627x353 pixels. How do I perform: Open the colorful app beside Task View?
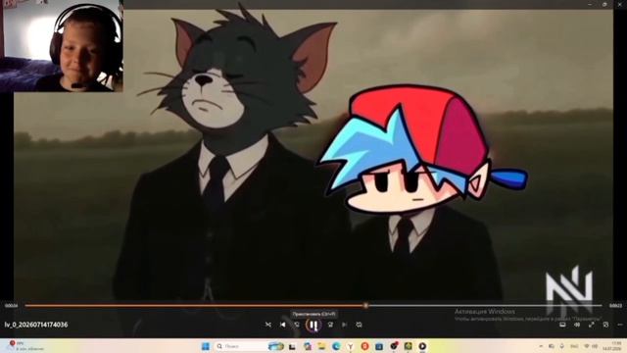[x=307, y=346]
